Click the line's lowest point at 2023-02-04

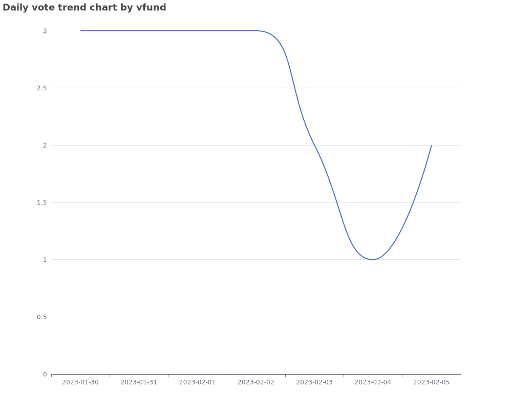click(x=373, y=260)
